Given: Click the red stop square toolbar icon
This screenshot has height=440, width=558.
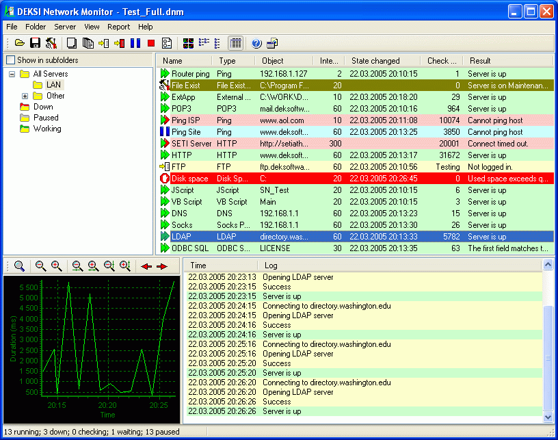Looking at the screenshot, I should [x=151, y=43].
